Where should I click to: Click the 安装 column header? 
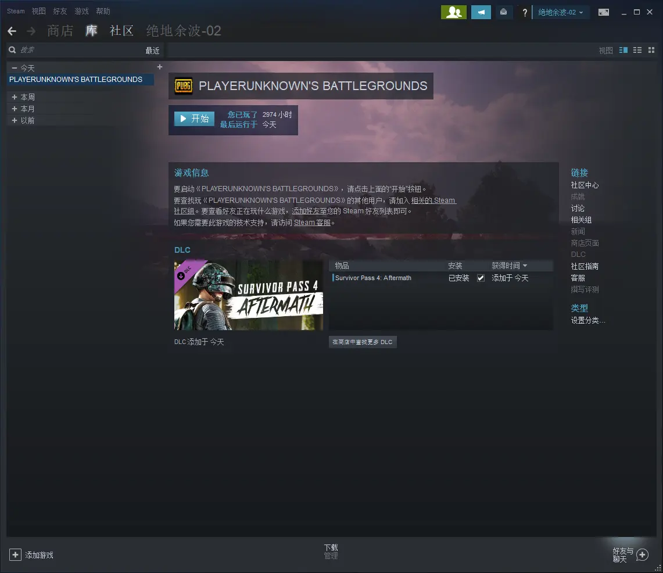[455, 266]
